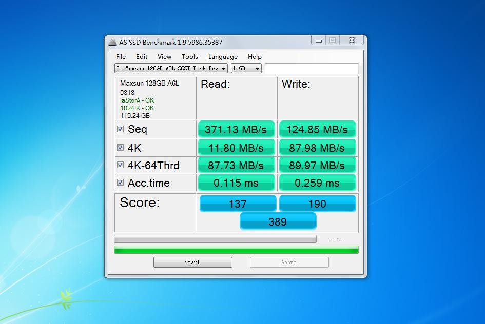The height and width of the screenshot is (324, 485).
Task: Click the Abort button
Action: click(289, 262)
